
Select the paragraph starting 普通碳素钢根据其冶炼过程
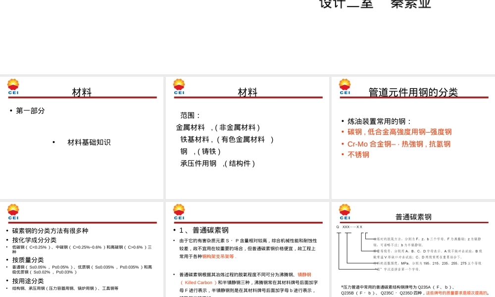(248, 284)
